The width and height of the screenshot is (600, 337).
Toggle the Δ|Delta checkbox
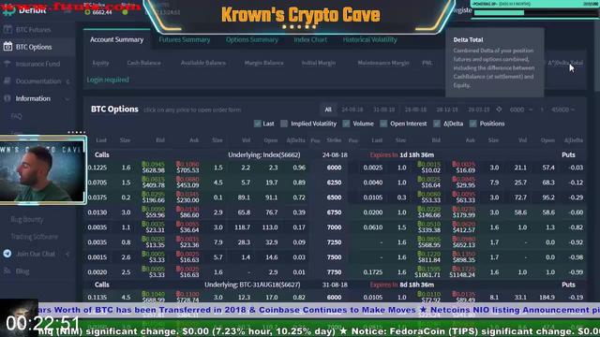[437, 124]
